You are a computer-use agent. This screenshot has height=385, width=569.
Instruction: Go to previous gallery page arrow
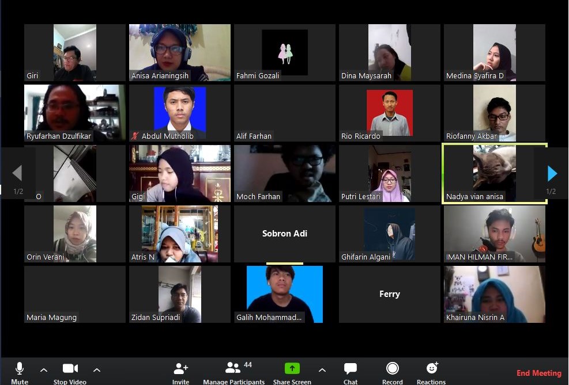click(x=17, y=173)
